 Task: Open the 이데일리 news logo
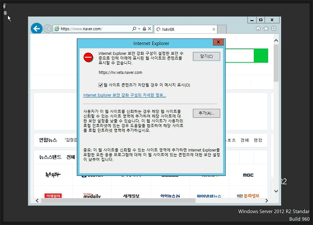[x=53, y=196]
